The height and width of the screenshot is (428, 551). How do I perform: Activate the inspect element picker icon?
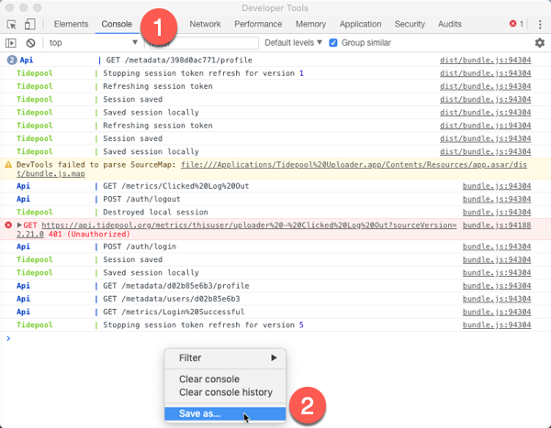point(12,24)
